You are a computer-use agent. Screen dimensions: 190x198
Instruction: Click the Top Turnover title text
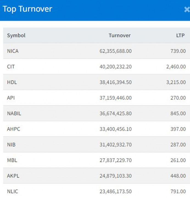click(27, 9)
